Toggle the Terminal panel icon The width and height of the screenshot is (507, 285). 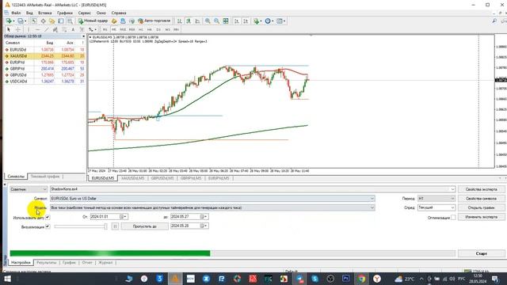[61, 21]
